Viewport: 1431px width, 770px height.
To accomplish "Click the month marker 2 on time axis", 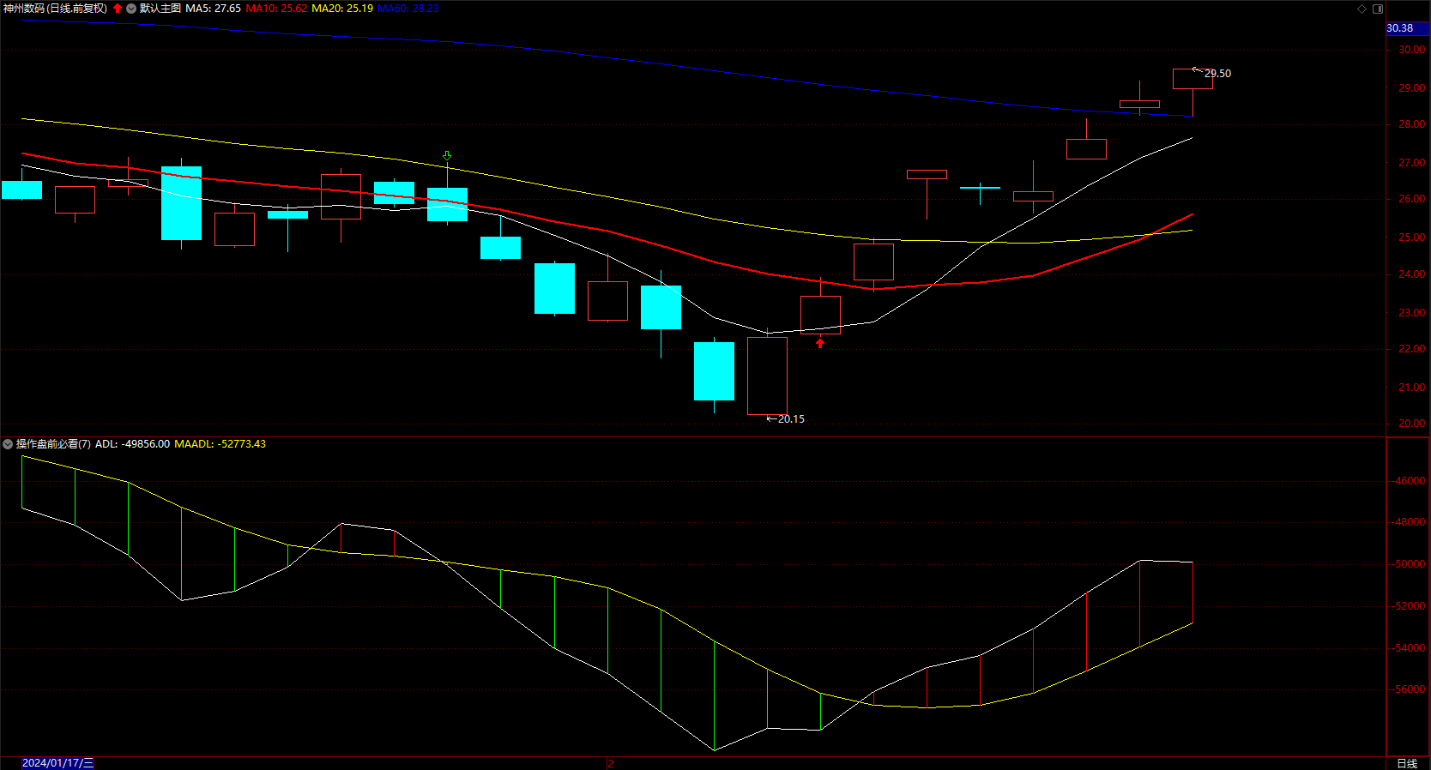I will (611, 763).
